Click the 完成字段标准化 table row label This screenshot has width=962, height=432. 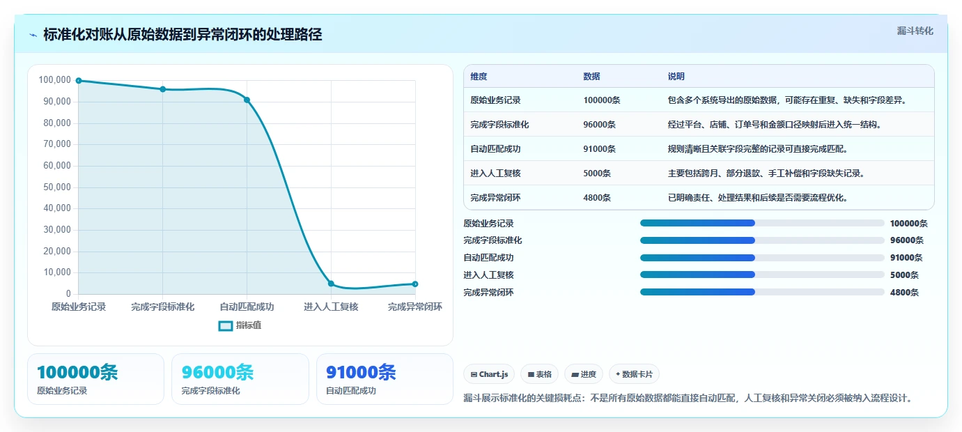pyautogui.click(x=499, y=125)
